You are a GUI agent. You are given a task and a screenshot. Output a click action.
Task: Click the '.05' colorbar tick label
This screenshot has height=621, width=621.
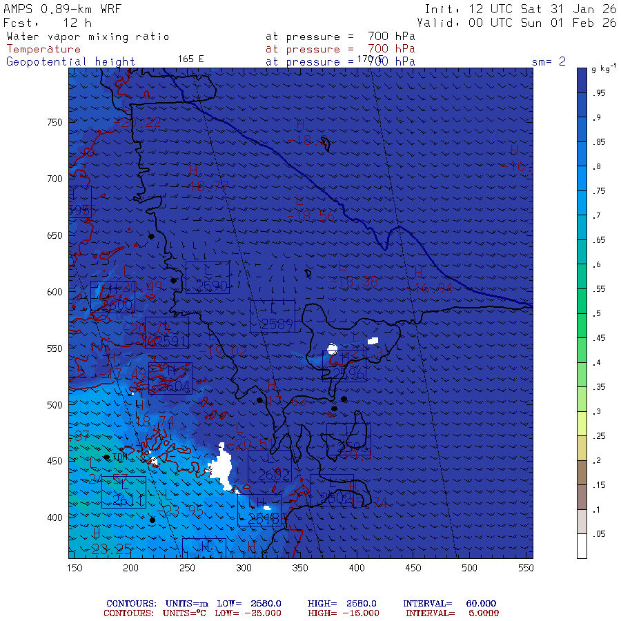(x=599, y=534)
